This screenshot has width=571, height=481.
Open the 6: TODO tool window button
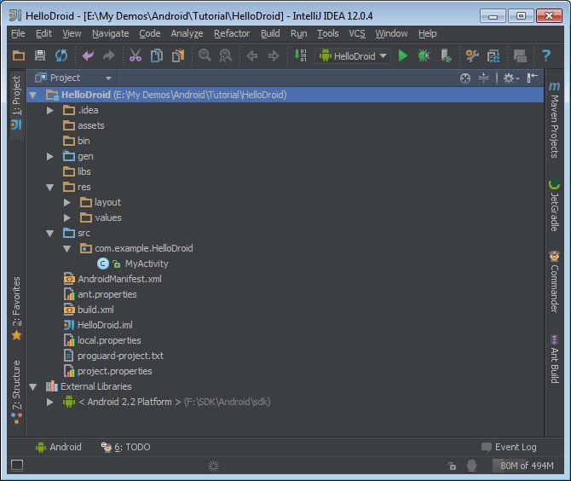tap(125, 447)
